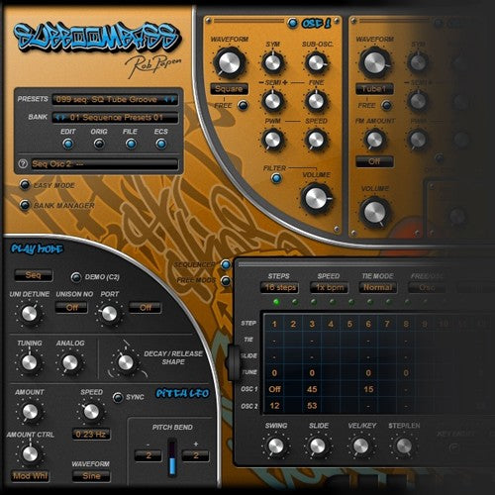The image size is (495, 495).
Task: Toggle Demo (C2) button
Action: click(76, 277)
